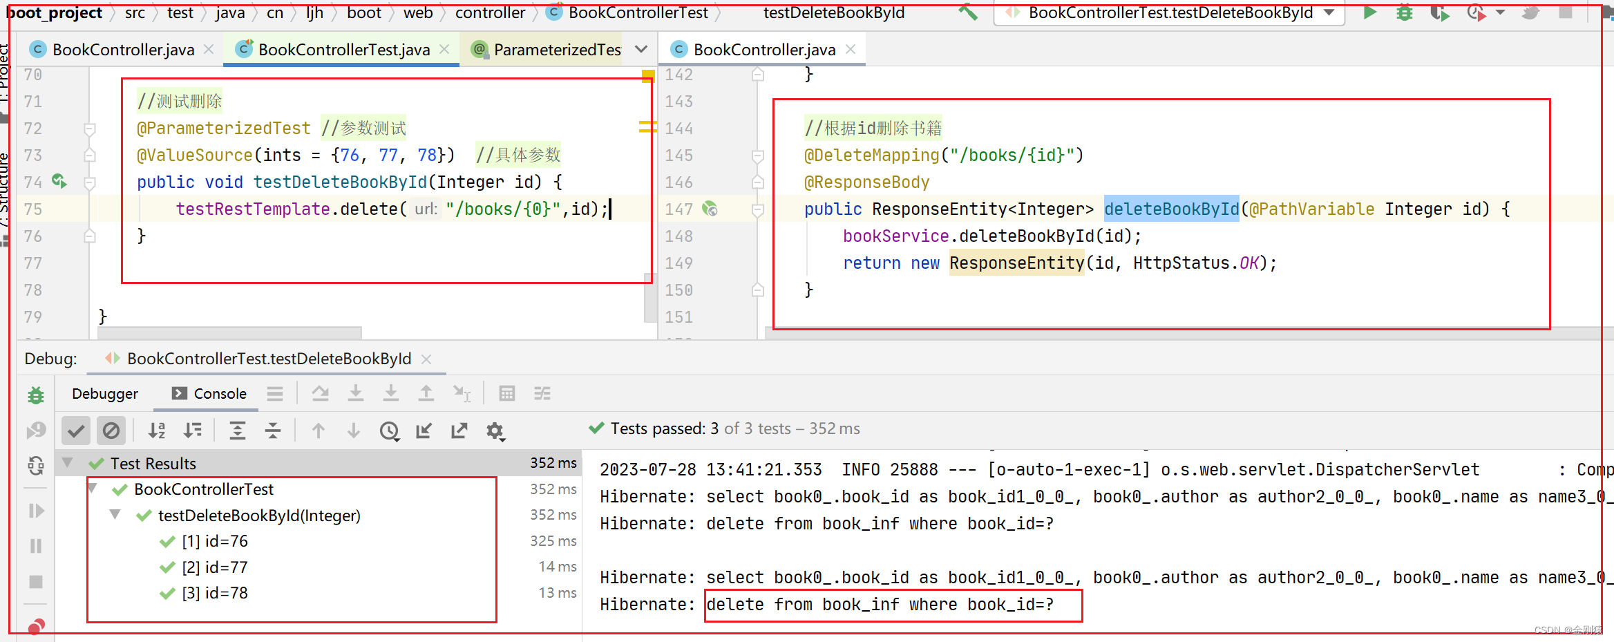Viewport: 1614px width, 642px height.
Task: Close the BookControllerTest.java tab
Action: [x=444, y=50]
